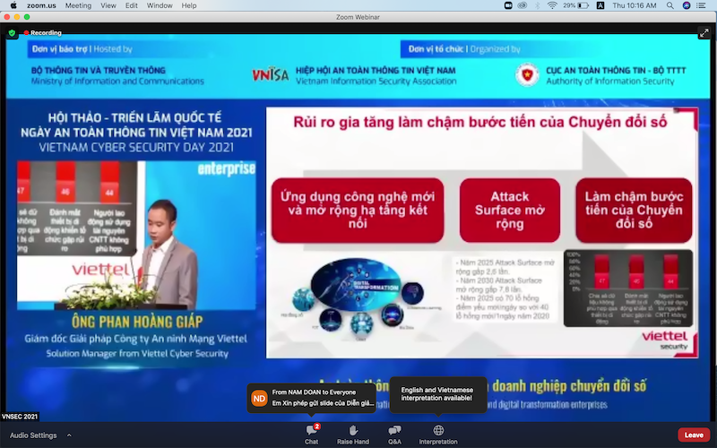Click the green encryption shield icon
This screenshot has height=448, width=717.
[12, 32]
